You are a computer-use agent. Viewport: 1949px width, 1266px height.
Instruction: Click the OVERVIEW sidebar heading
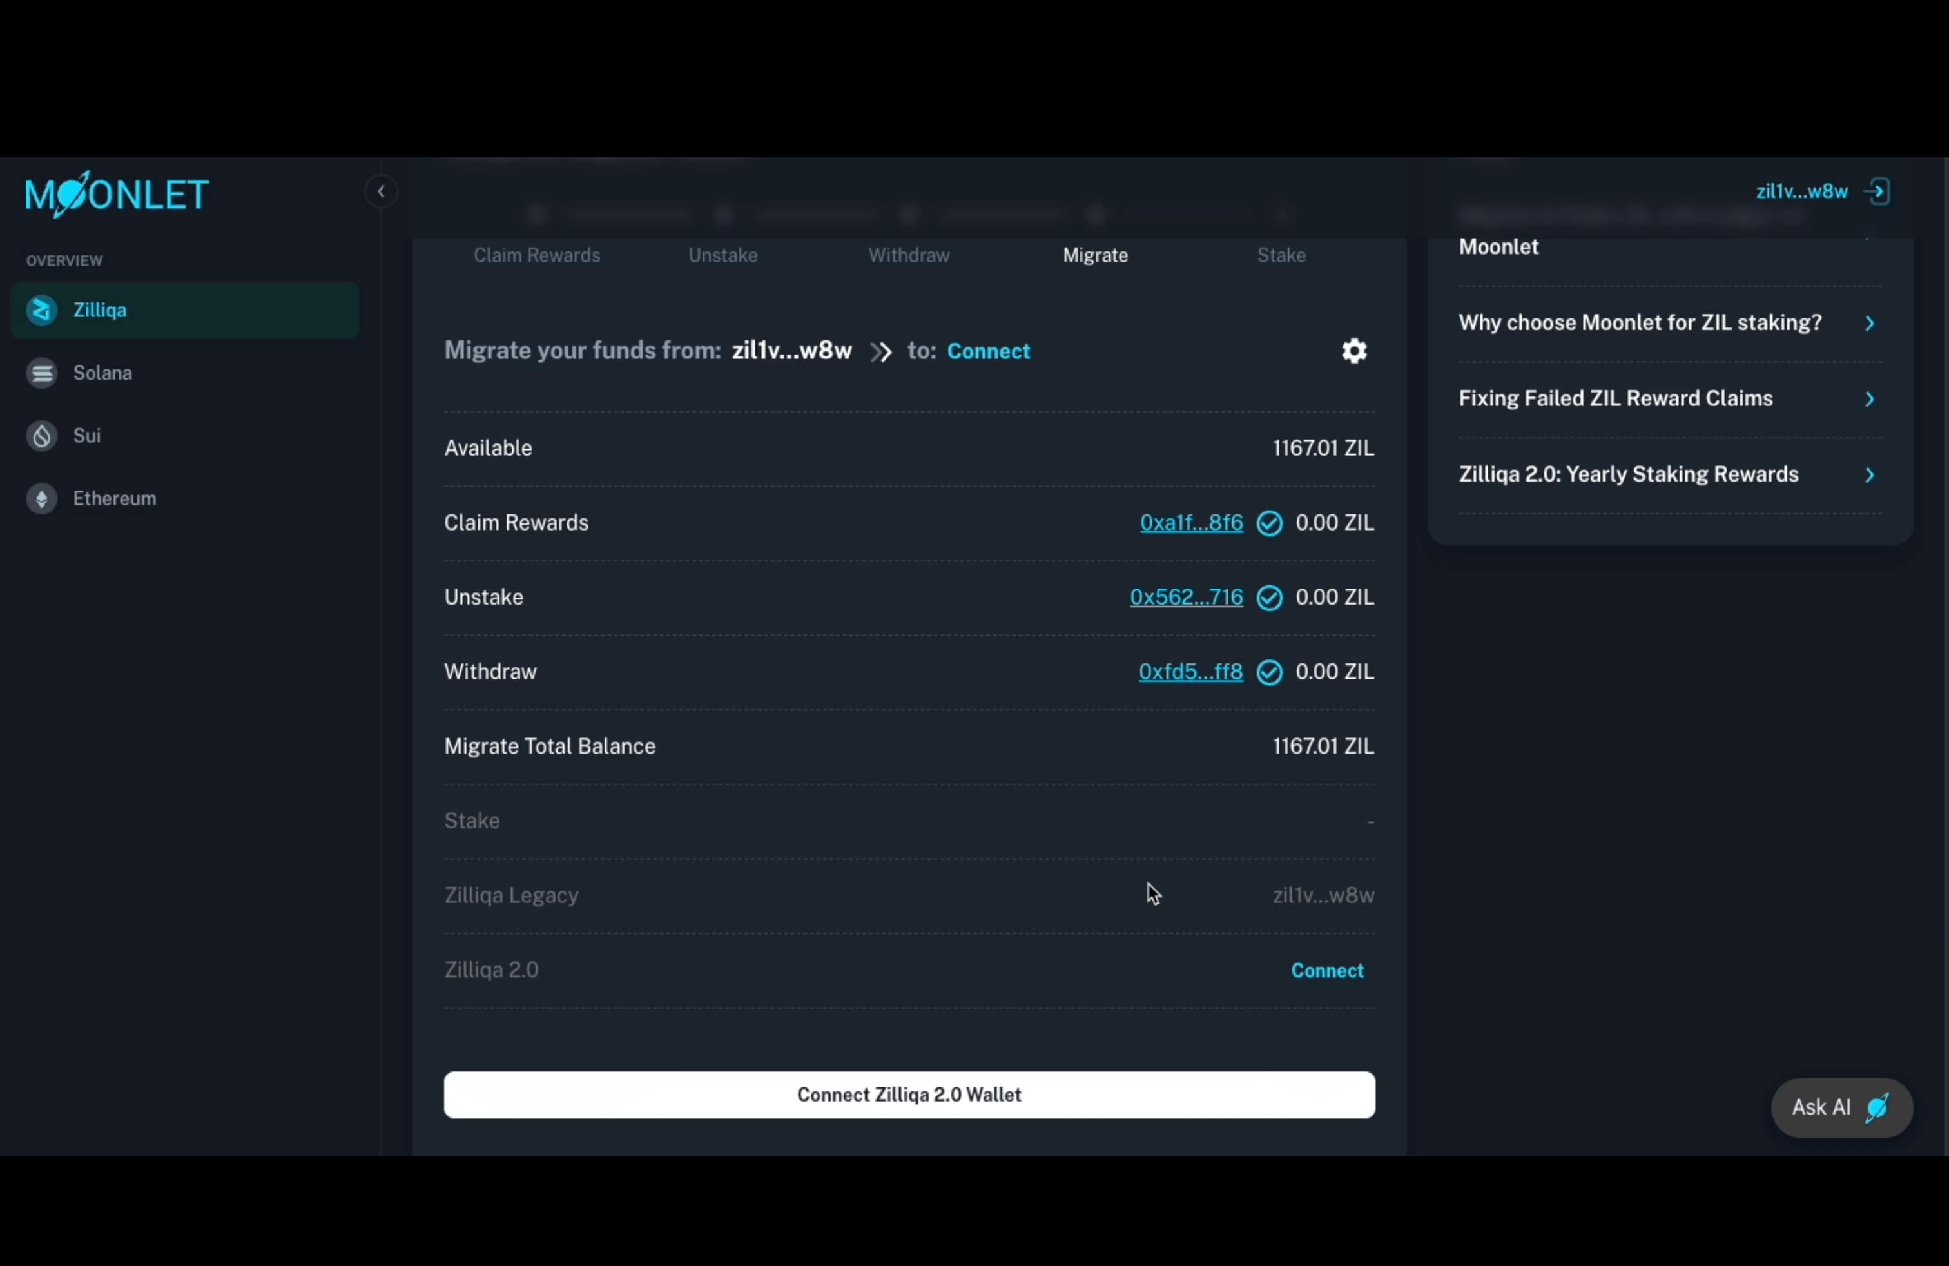point(64,260)
